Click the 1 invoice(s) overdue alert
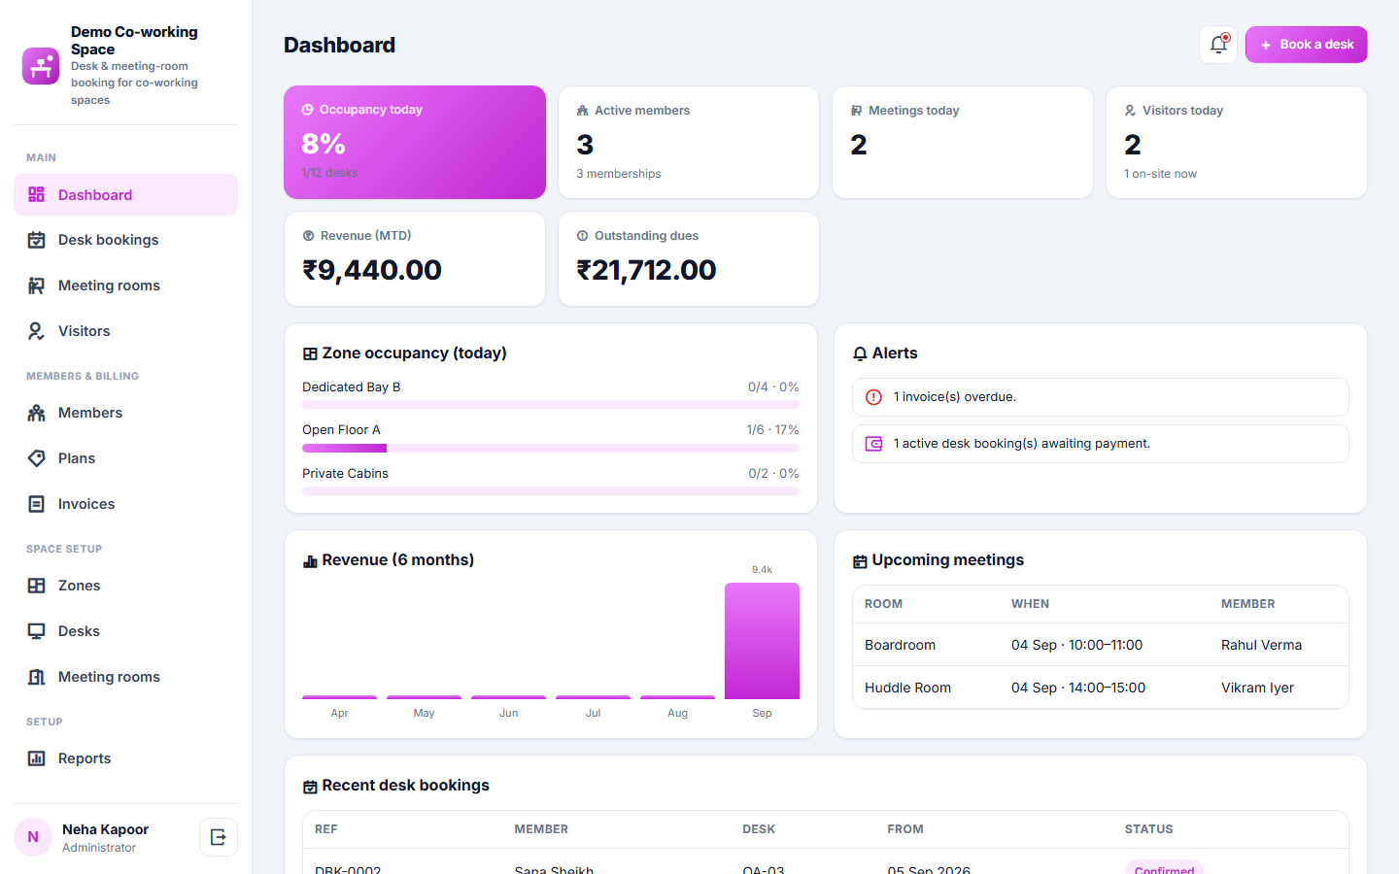The height and width of the screenshot is (874, 1399). click(1101, 397)
